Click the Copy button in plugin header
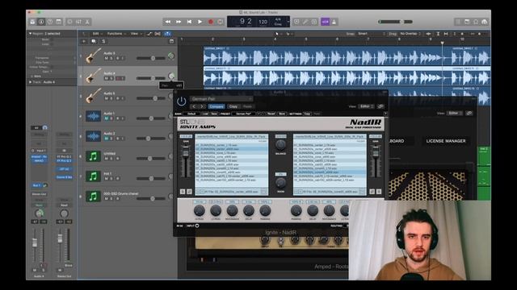 click(x=233, y=106)
